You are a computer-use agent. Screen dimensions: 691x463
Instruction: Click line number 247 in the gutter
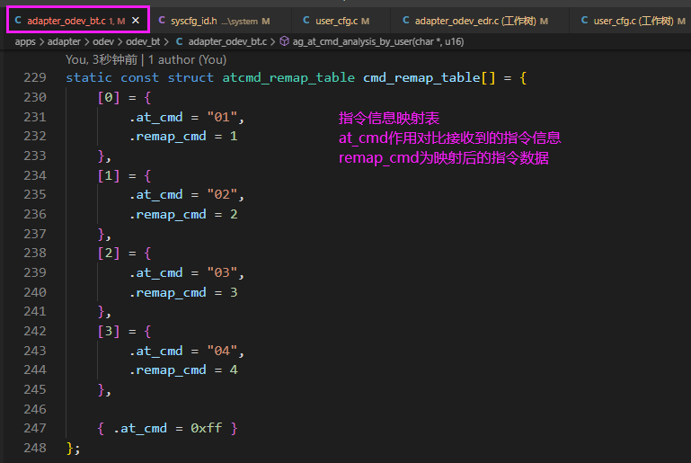point(35,428)
